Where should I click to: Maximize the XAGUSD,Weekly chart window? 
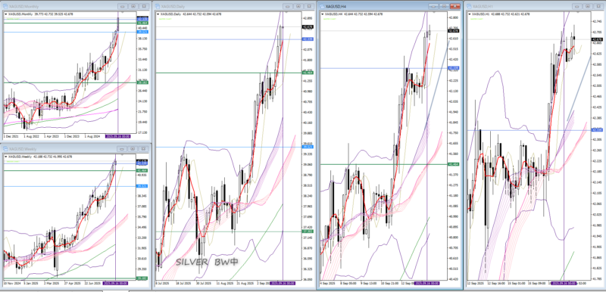pyautogui.click(x=133, y=148)
